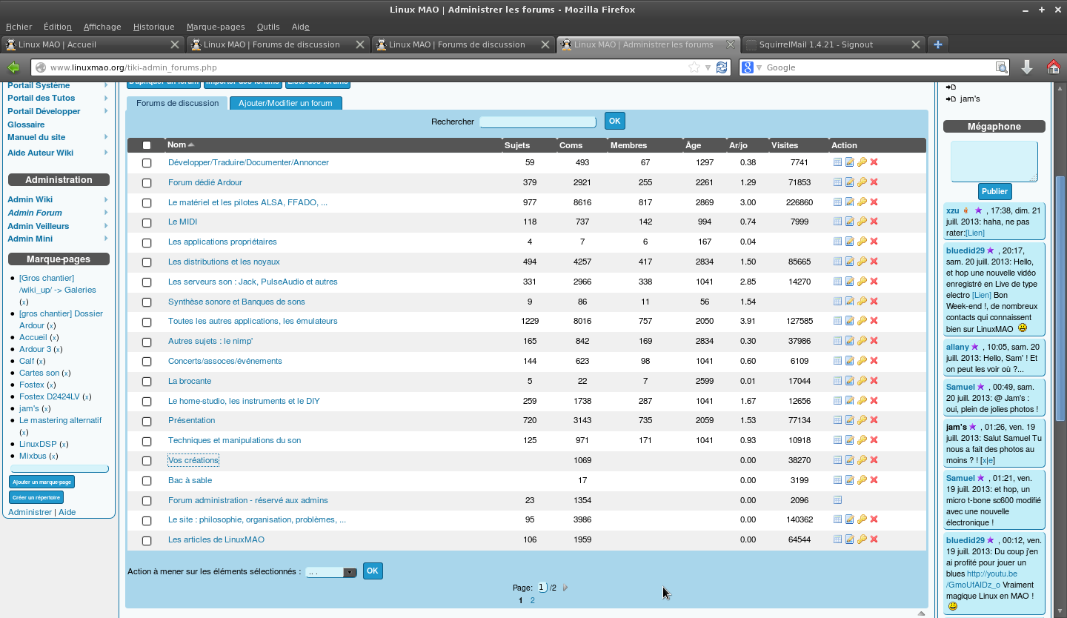Tick the checkbox for Bac à sable
The image size is (1067, 618).
pyautogui.click(x=147, y=481)
